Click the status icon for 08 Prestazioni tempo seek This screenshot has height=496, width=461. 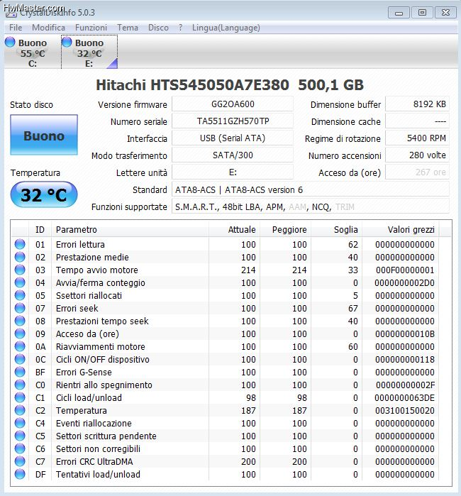click(x=20, y=321)
